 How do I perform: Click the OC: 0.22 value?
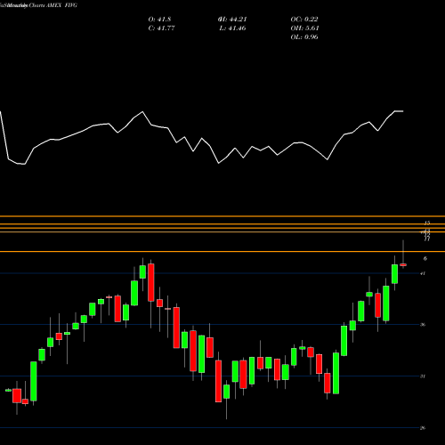point(304,20)
